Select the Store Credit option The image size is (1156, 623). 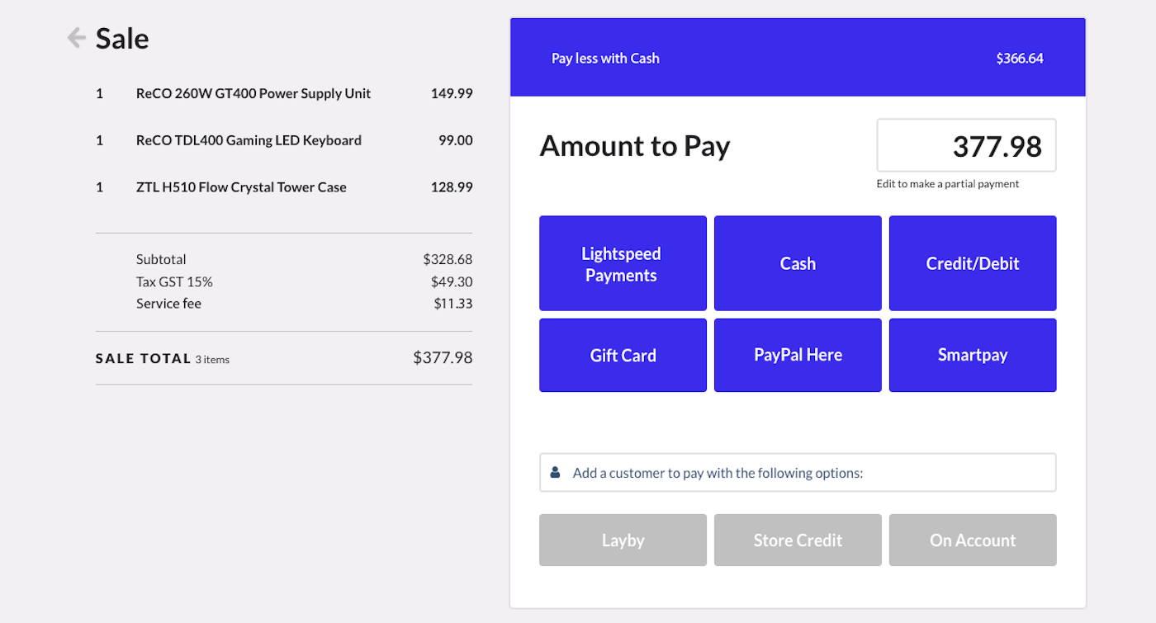pyautogui.click(x=798, y=540)
